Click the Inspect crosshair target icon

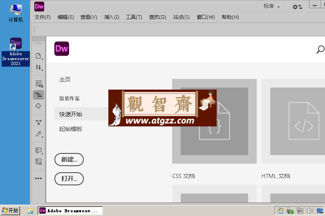pyautogui.click(x=38, y=106)
